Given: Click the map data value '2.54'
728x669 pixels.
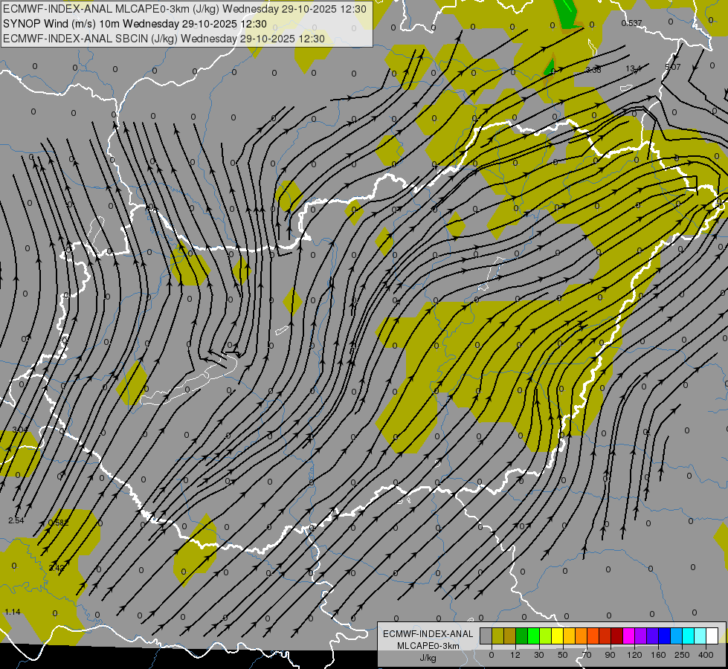Looking at the screenshot, I should [x=16, y=520].
